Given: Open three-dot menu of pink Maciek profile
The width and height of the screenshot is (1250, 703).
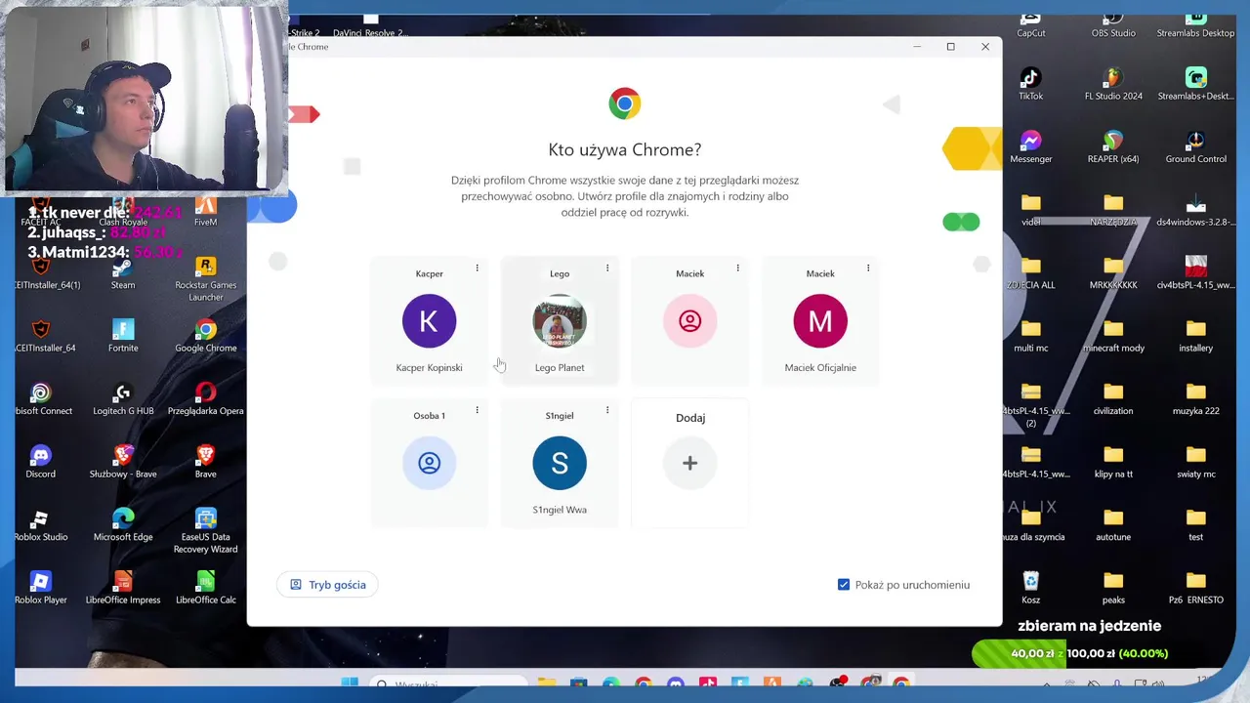Looking at the screenshot, I should point(737,268).
